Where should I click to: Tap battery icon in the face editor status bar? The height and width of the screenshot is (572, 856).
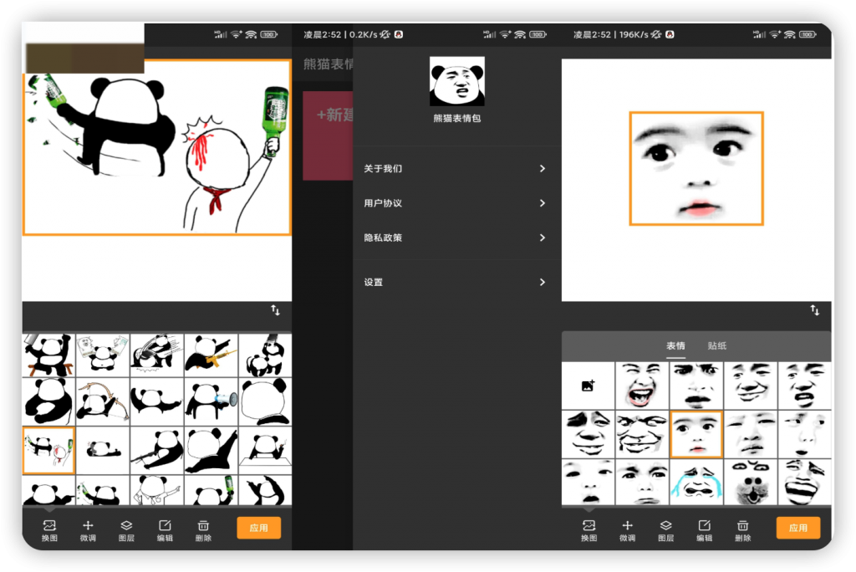[808, 34]
